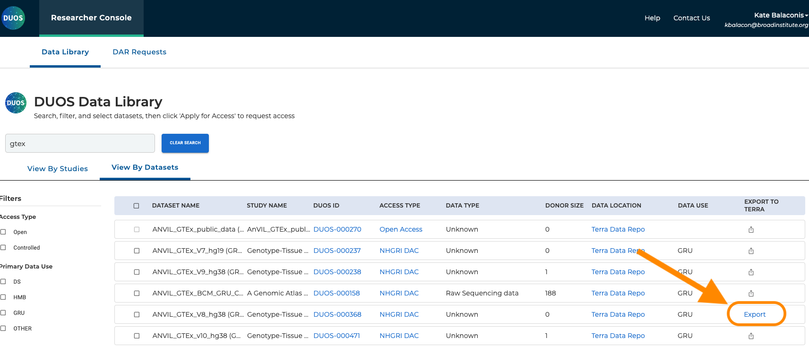Click the A Genomic Atlas study name
Viewport: 809px width, 347px height.
(277, 293)
